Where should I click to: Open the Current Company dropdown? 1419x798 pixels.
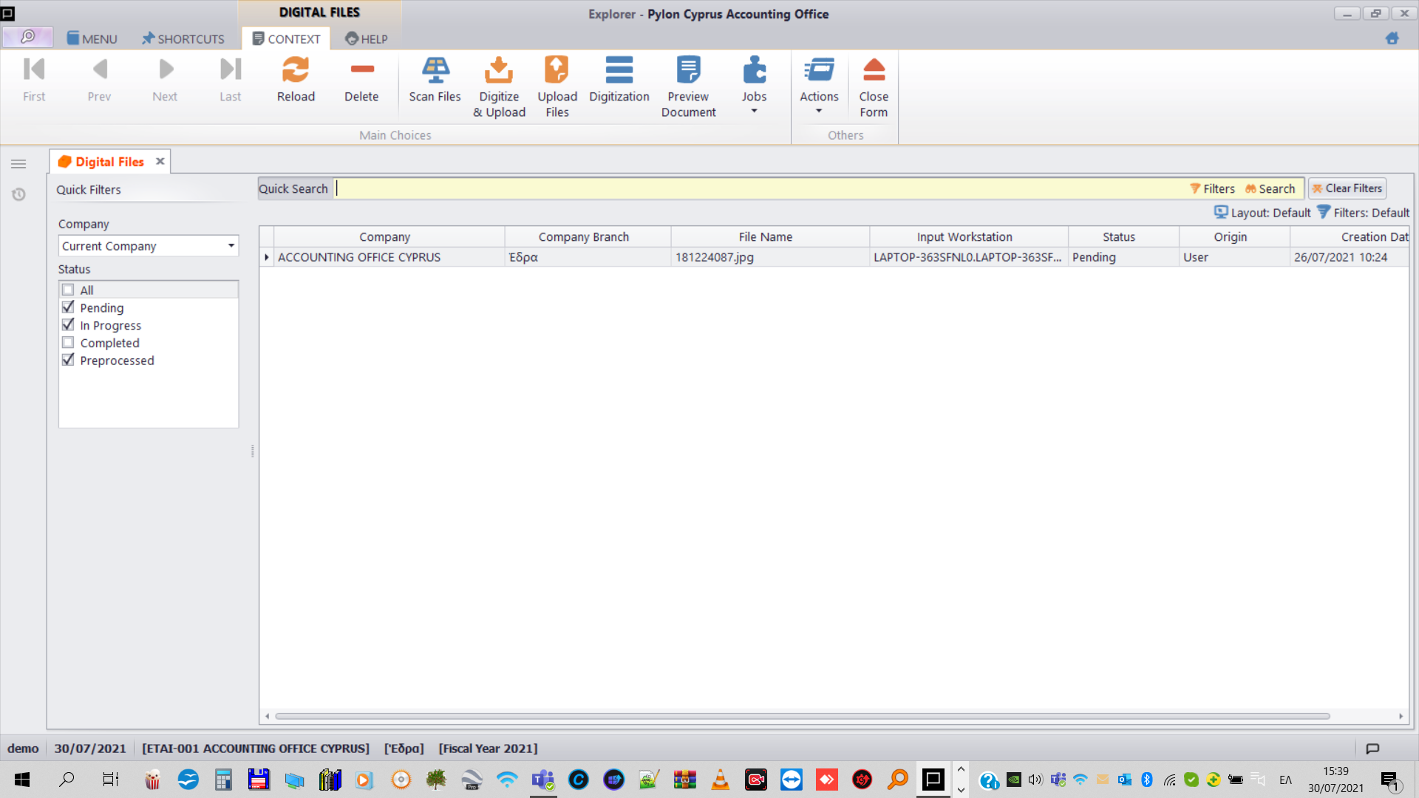pos(231,246)
